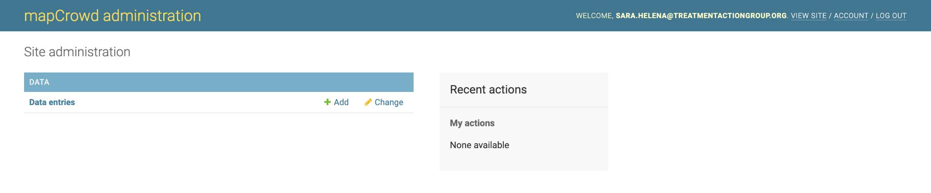
Task: Open the Data entries model link
Action: click(x=52, y=102)
